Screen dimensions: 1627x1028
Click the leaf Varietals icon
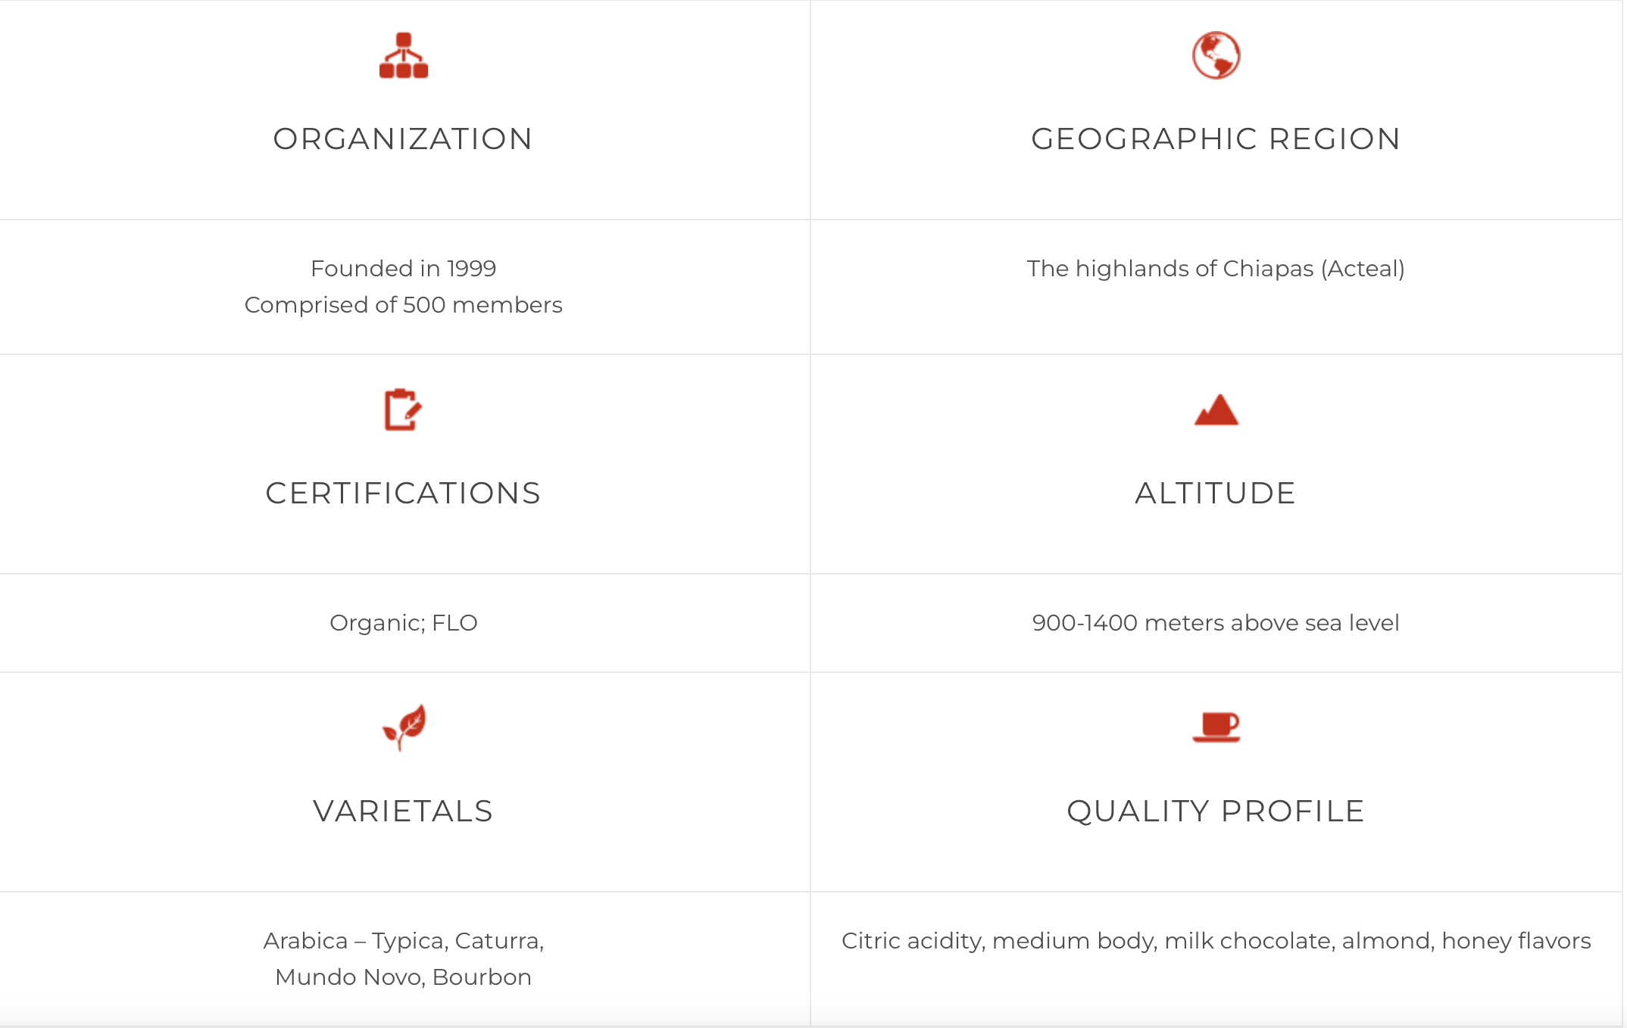[404, 727]
